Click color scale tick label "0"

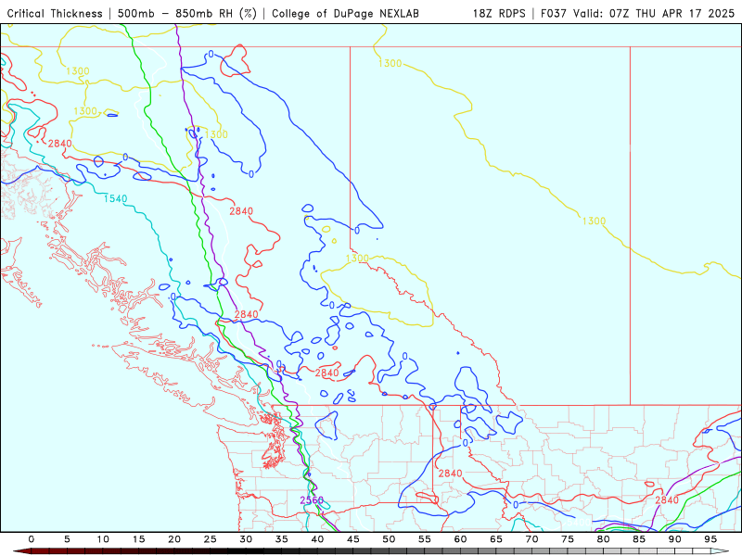32,539
